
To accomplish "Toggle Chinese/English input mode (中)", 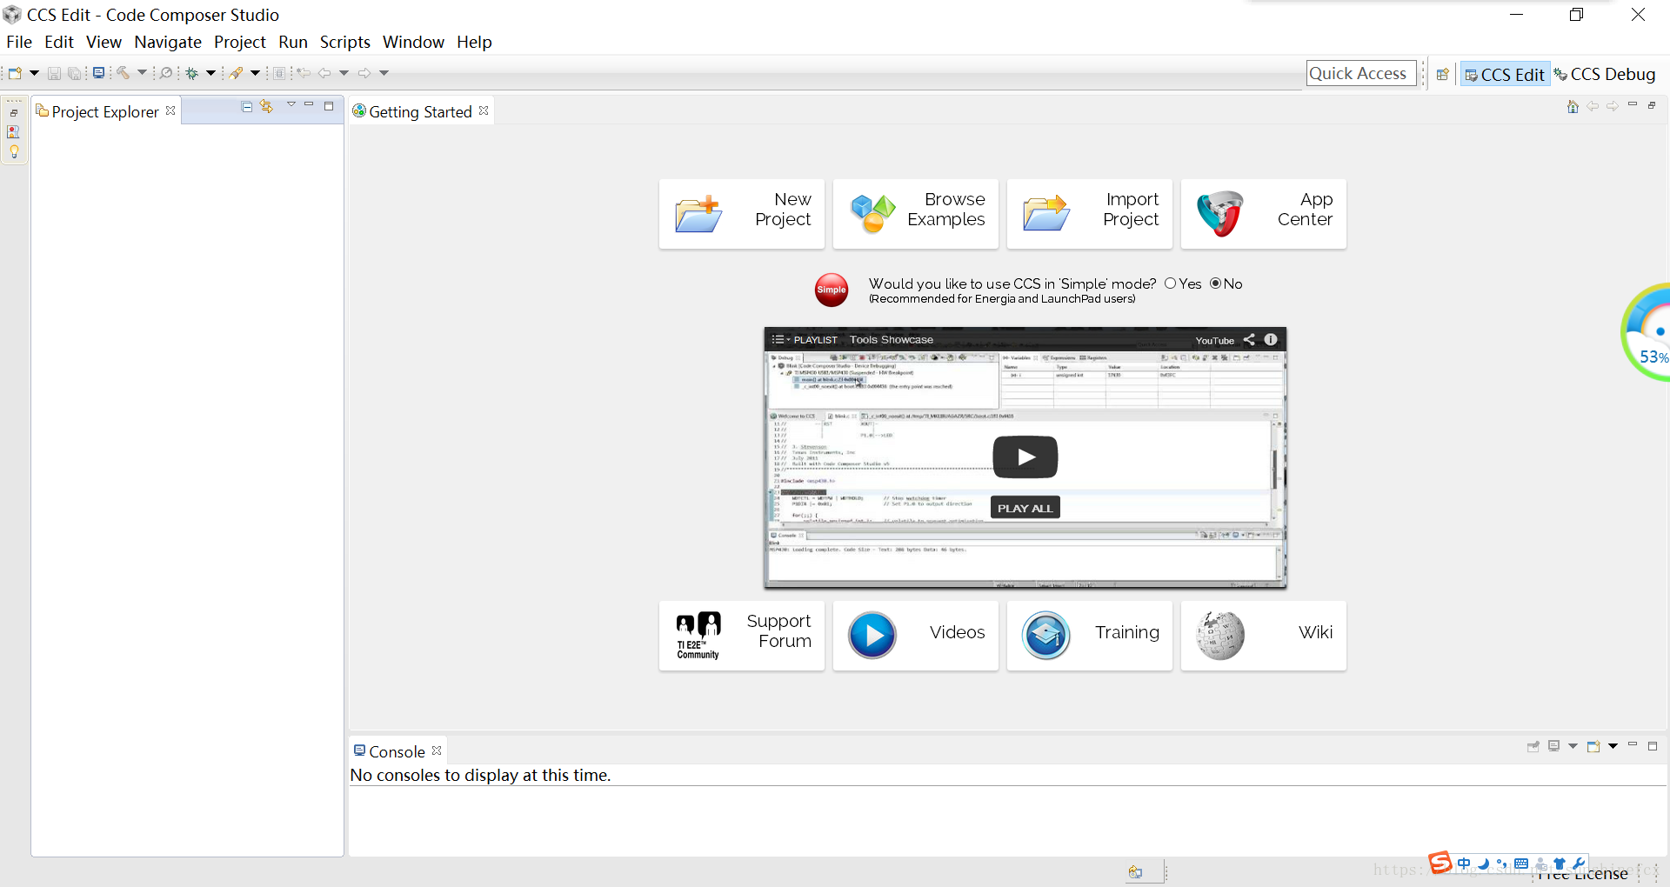I will pyautogui.click(x=1464, y=864).
